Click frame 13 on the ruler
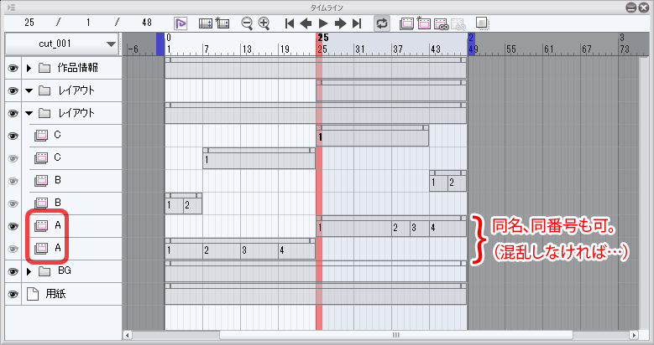 click(x=247, y=49)
